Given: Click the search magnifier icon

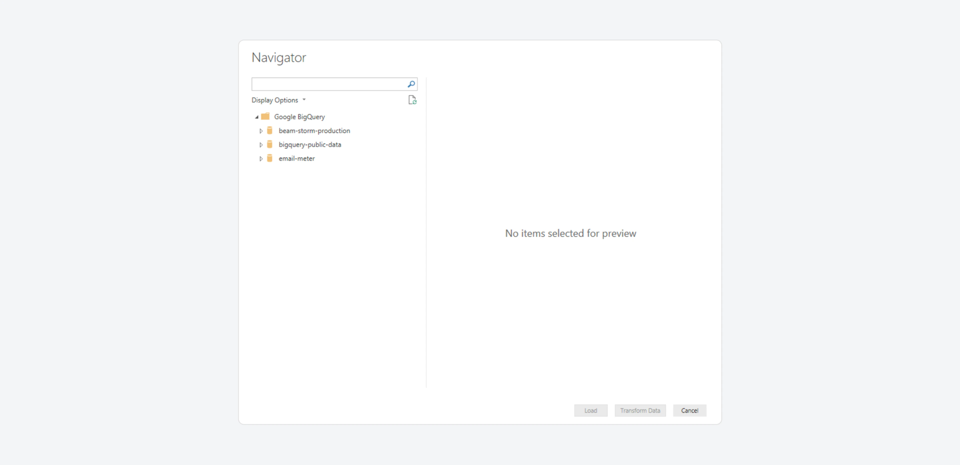Looking at the screenshot, I should [x=411, y=84].
